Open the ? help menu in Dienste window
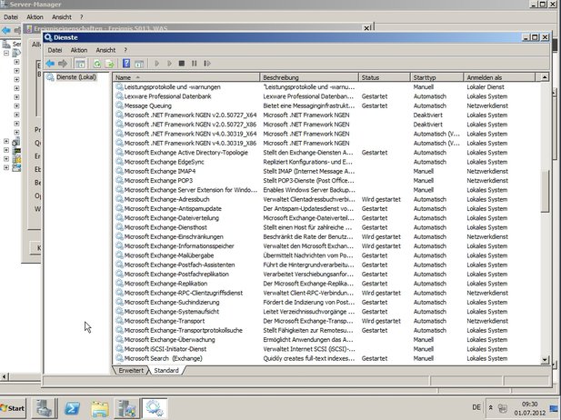Screen dimensions: 561x420 pyautogui.click(x=125, y=50)
